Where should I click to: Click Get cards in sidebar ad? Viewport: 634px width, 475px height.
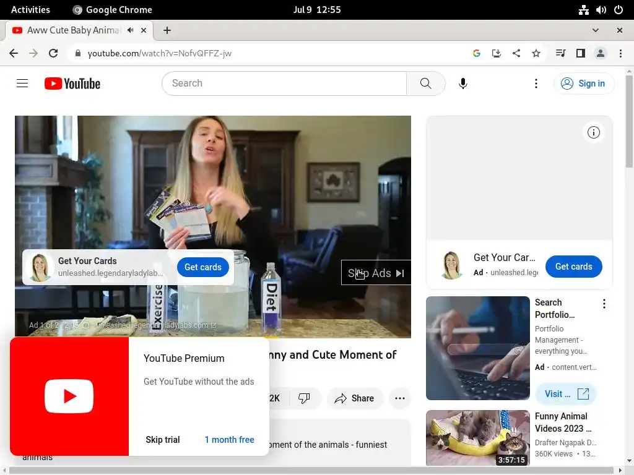[x=573, y=266]
